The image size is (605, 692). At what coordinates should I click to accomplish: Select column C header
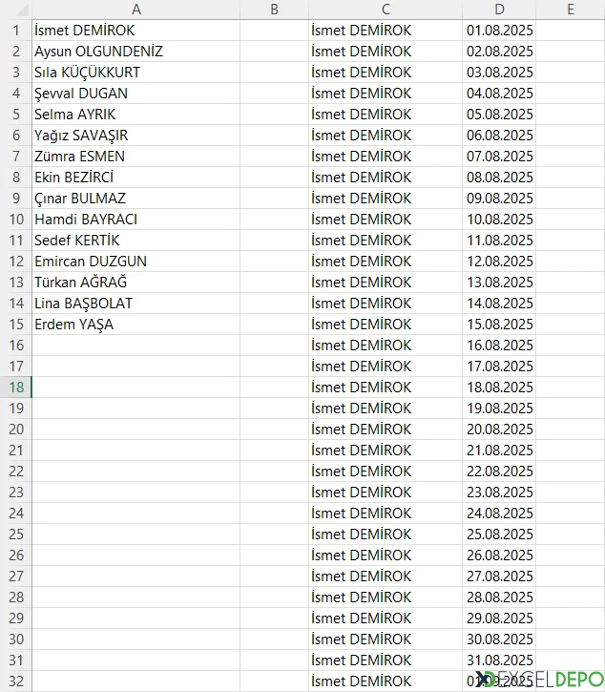click(386, 10)
